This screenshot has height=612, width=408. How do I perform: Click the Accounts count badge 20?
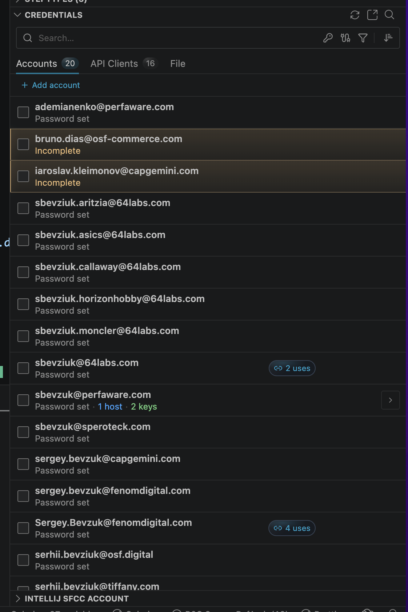[x=70, y=64]
